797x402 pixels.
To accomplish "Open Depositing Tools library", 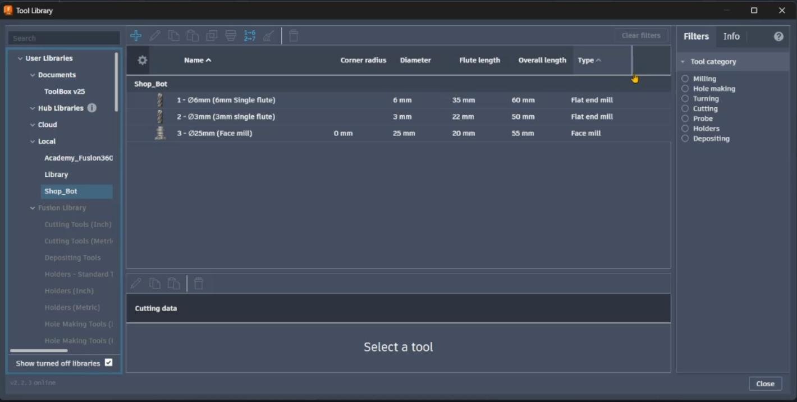I will coord(72,258).
